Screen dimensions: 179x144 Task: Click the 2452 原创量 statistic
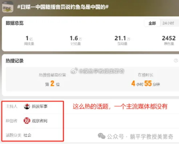169,40
